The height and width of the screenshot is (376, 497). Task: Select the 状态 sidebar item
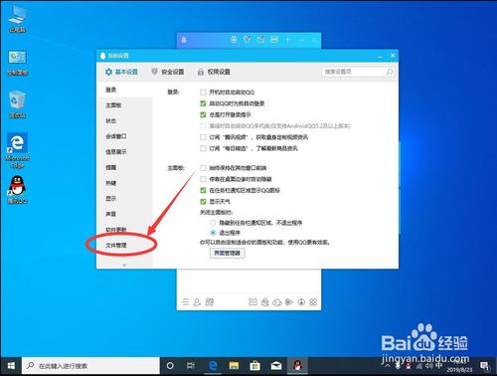tap(124, 120)
